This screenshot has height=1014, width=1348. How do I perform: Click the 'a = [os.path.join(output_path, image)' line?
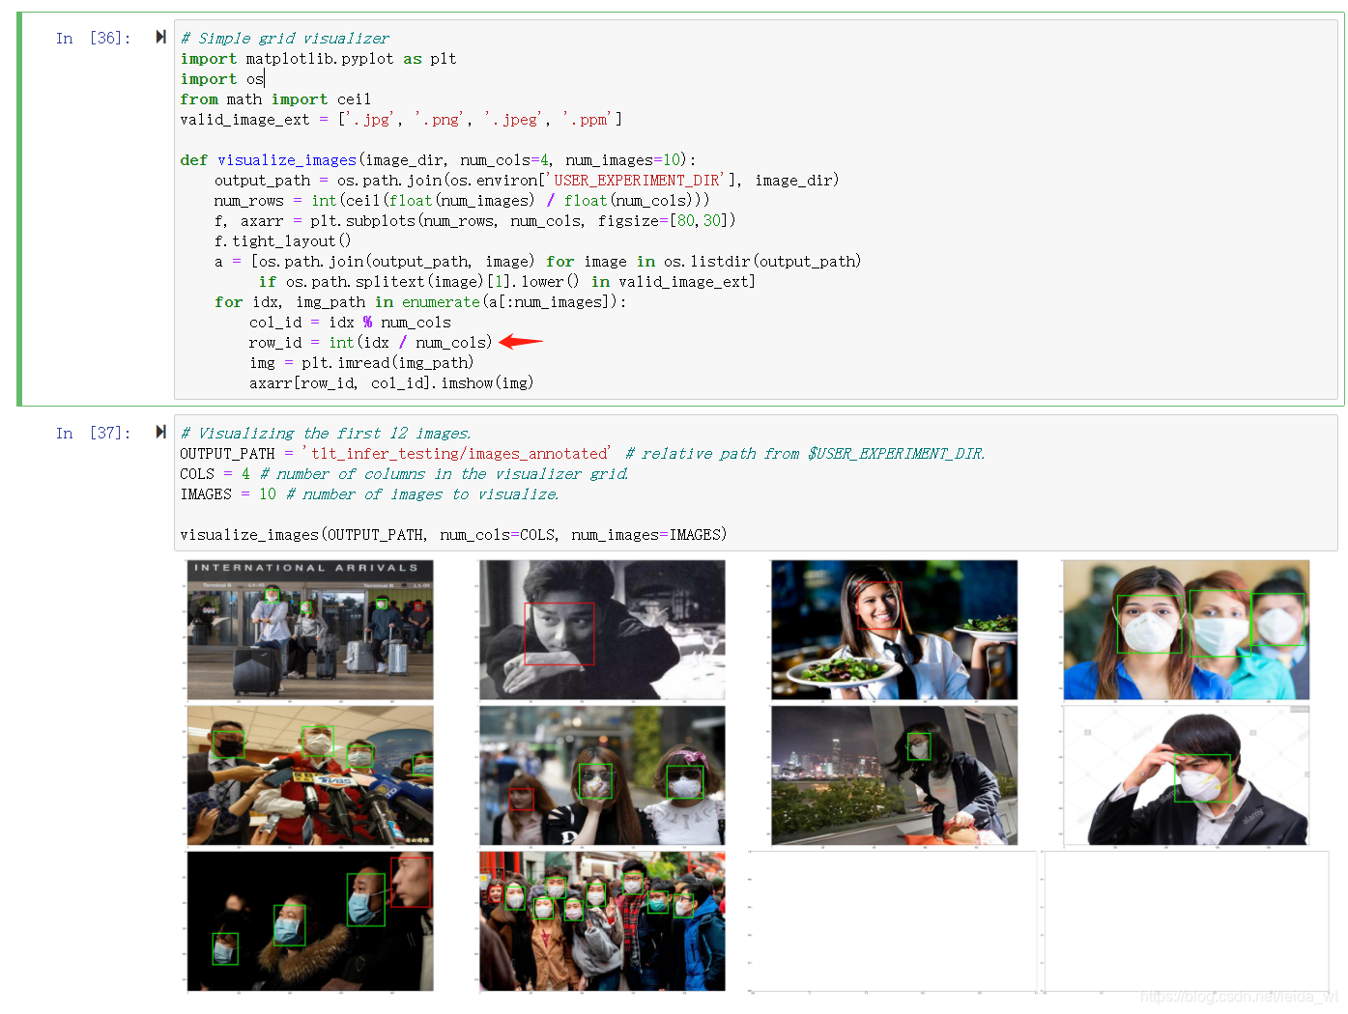(538, 262)
